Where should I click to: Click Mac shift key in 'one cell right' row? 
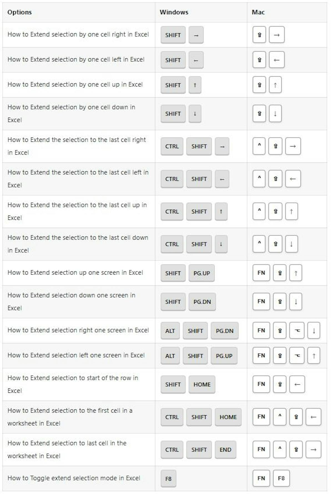[x=259, y=35]
